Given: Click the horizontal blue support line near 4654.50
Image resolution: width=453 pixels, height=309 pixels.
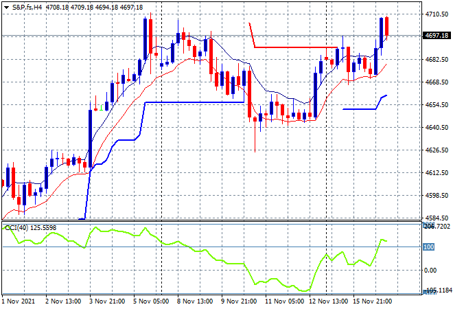Looking at the screenshot, I should 195,102.
